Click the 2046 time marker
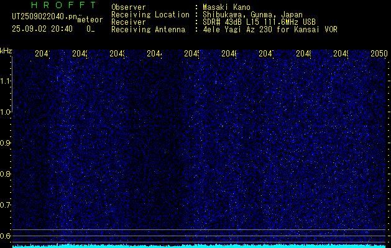The image size is (391, 248). click(x=229, y=53)
